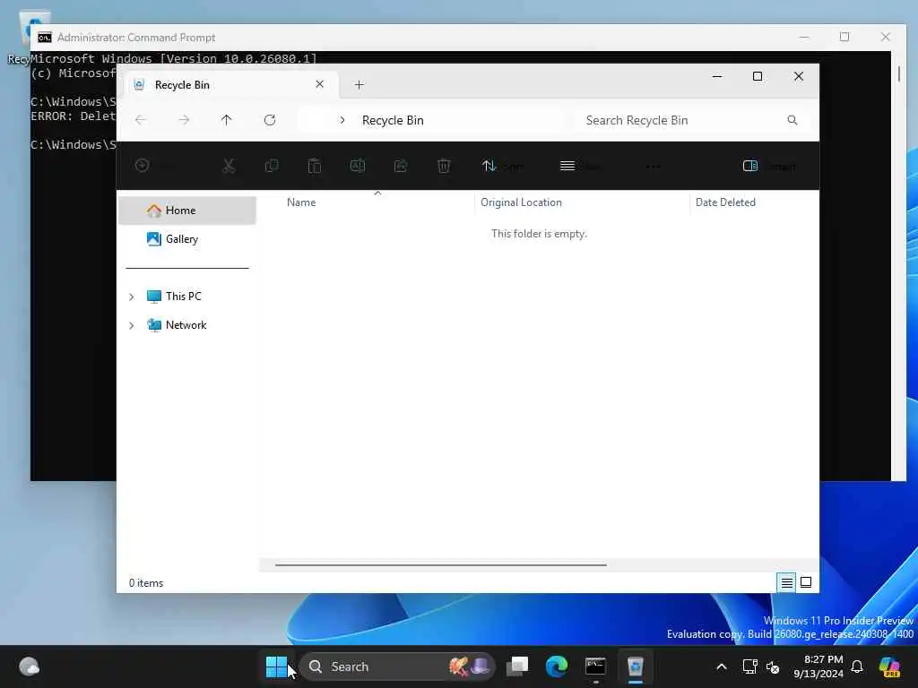Image resolution: width=918 pixels, height=688 pixels.
Task: Click Recycle Bin in the address bar
Action: pos(393,120)
